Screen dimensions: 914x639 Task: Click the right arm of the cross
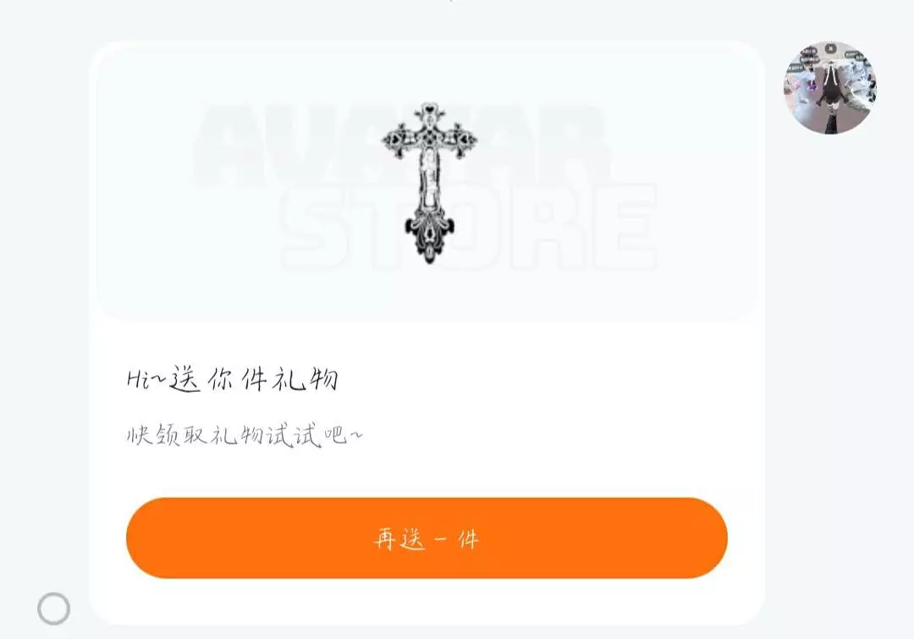[460, 140]
